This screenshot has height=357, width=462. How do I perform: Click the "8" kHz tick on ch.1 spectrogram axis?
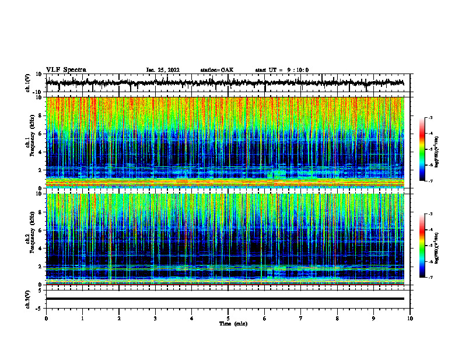click(41, 116)
